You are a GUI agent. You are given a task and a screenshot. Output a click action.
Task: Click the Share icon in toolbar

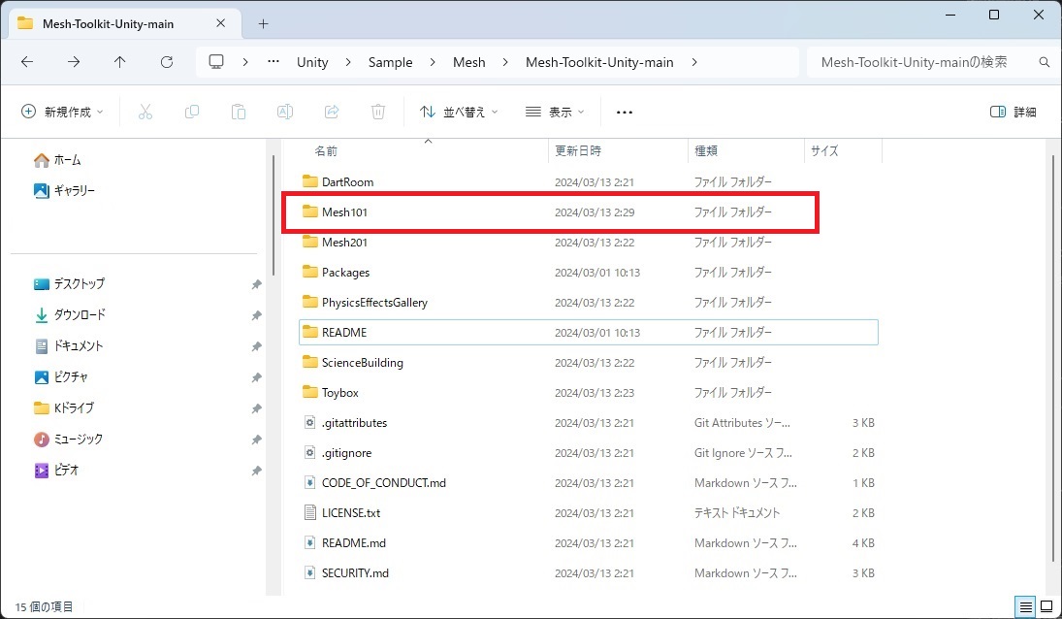(x=331, y=112)
